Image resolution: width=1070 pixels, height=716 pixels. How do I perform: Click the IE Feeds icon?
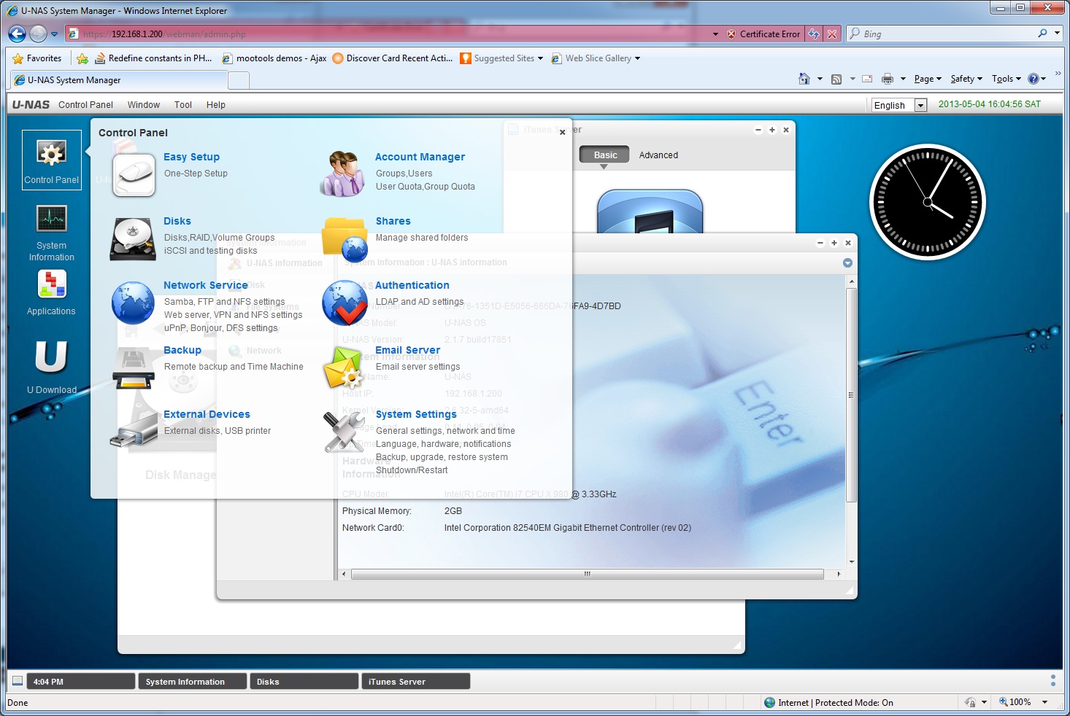(836, 79)
